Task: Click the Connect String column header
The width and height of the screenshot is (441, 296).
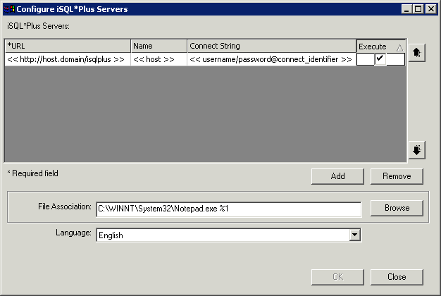Action: 271,47
